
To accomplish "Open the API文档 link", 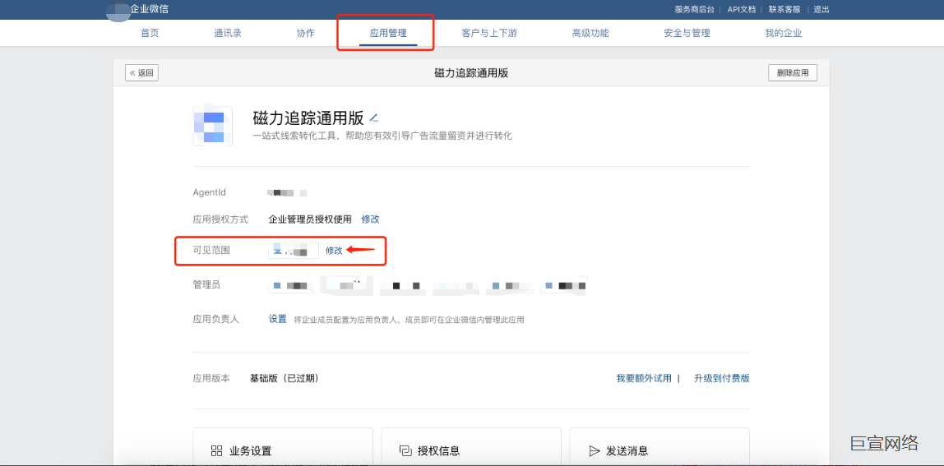I will (x=742, y=9).
